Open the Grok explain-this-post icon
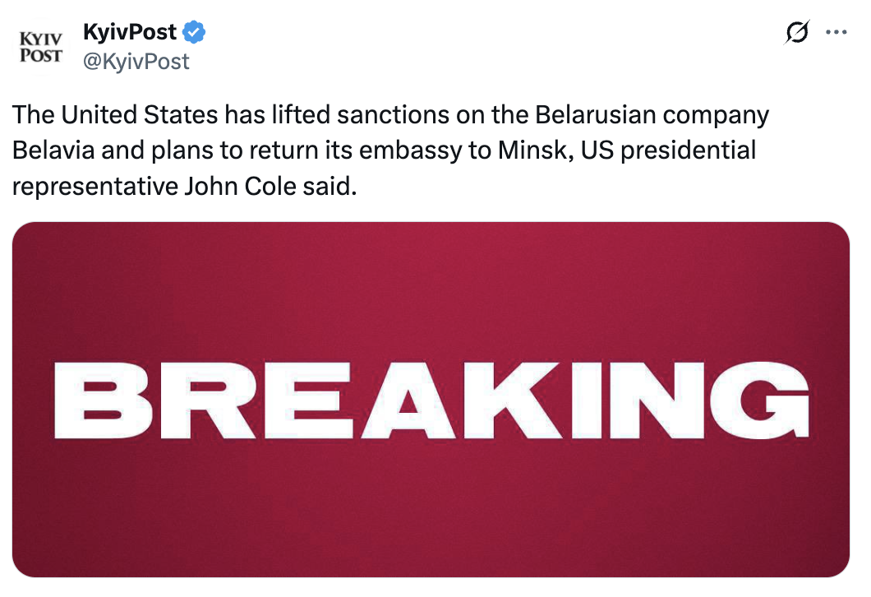The width and height of the screenshot is (871, 597). click(797, 32)
